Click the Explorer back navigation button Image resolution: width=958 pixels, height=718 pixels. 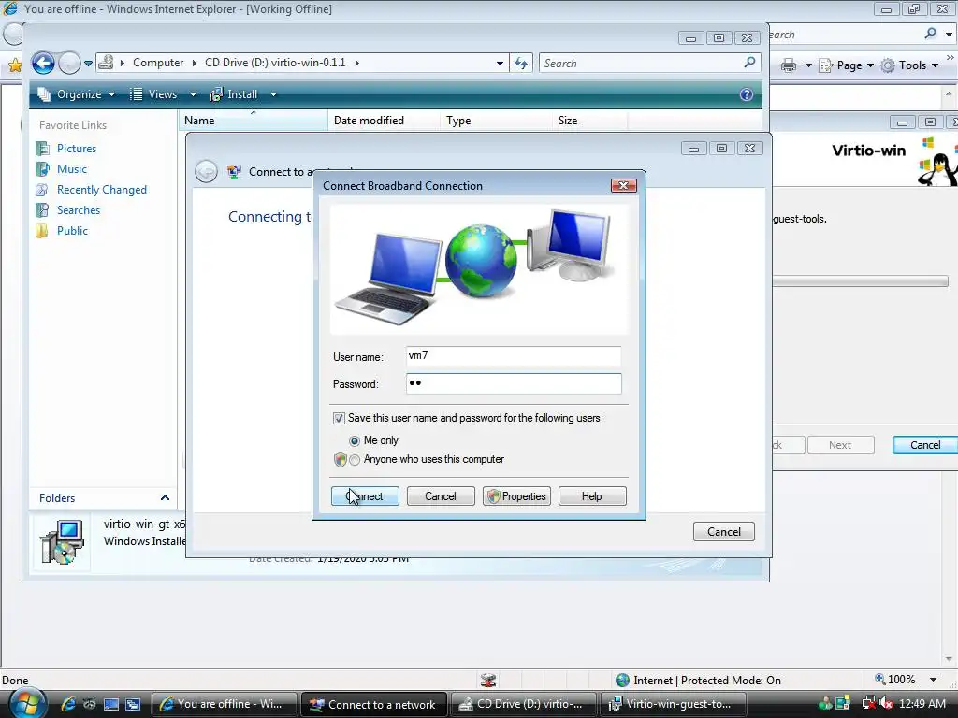point(43,63)
